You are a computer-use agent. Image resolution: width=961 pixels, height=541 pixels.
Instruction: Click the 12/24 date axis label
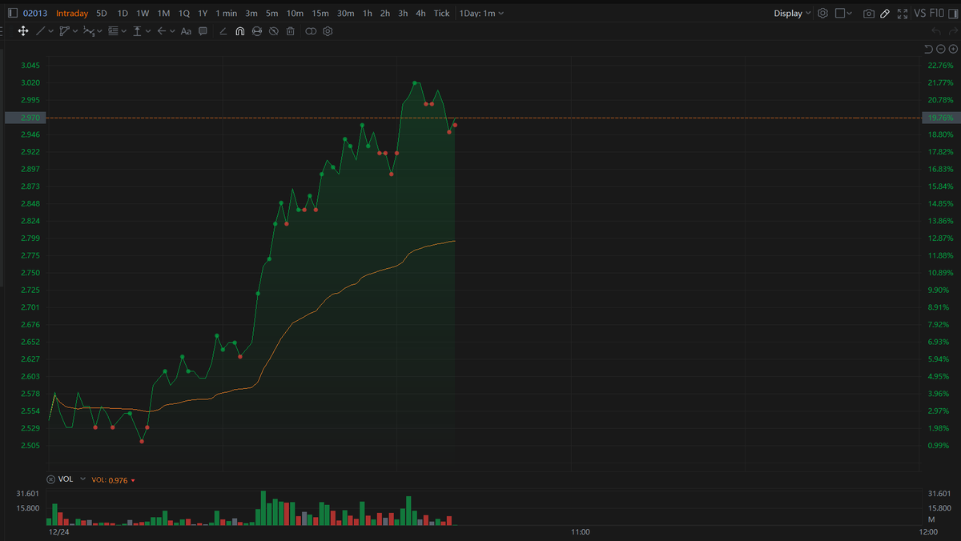click(x=58, y=531)
